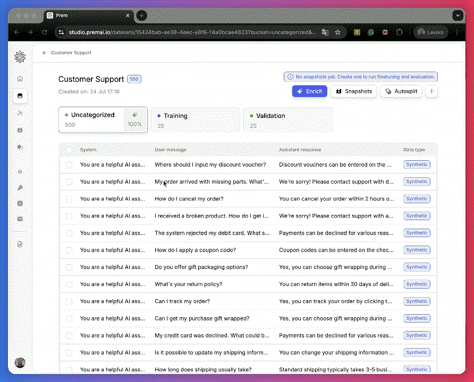The image size is (474, 382).
Task: Open the Home page from the sidebar
Action: (20, 79)
